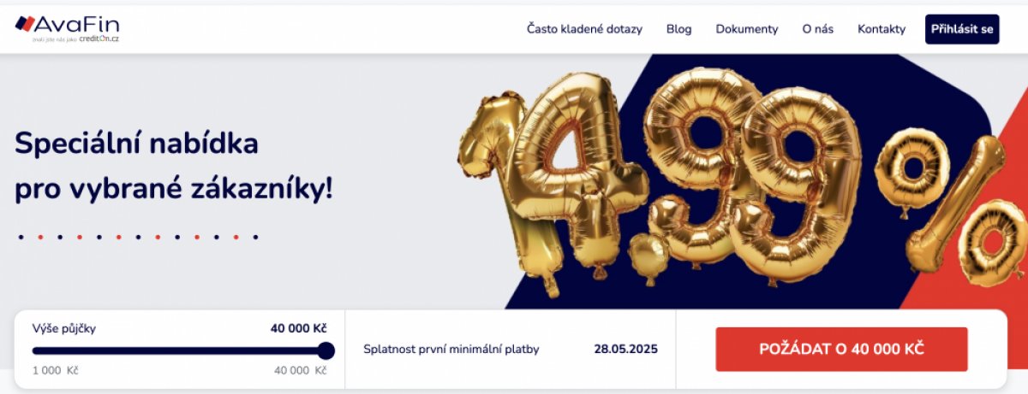Image resolution: width=1028 pixels, height=394 pixels.
Task: Click the Splatnost první minimální platby label
Action: [451, 349]
